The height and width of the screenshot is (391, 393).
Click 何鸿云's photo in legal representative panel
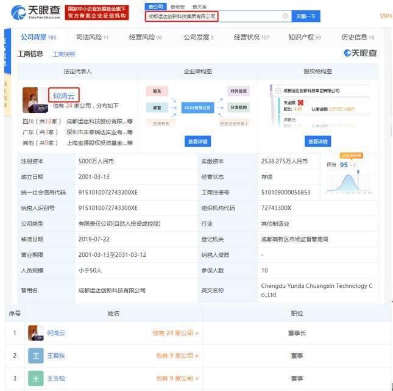pos(34,100)
